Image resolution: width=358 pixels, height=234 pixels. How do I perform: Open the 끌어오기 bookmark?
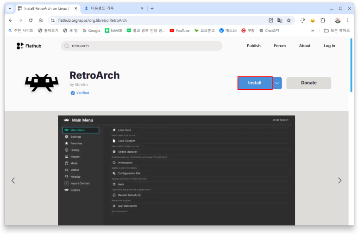[48, 31]
